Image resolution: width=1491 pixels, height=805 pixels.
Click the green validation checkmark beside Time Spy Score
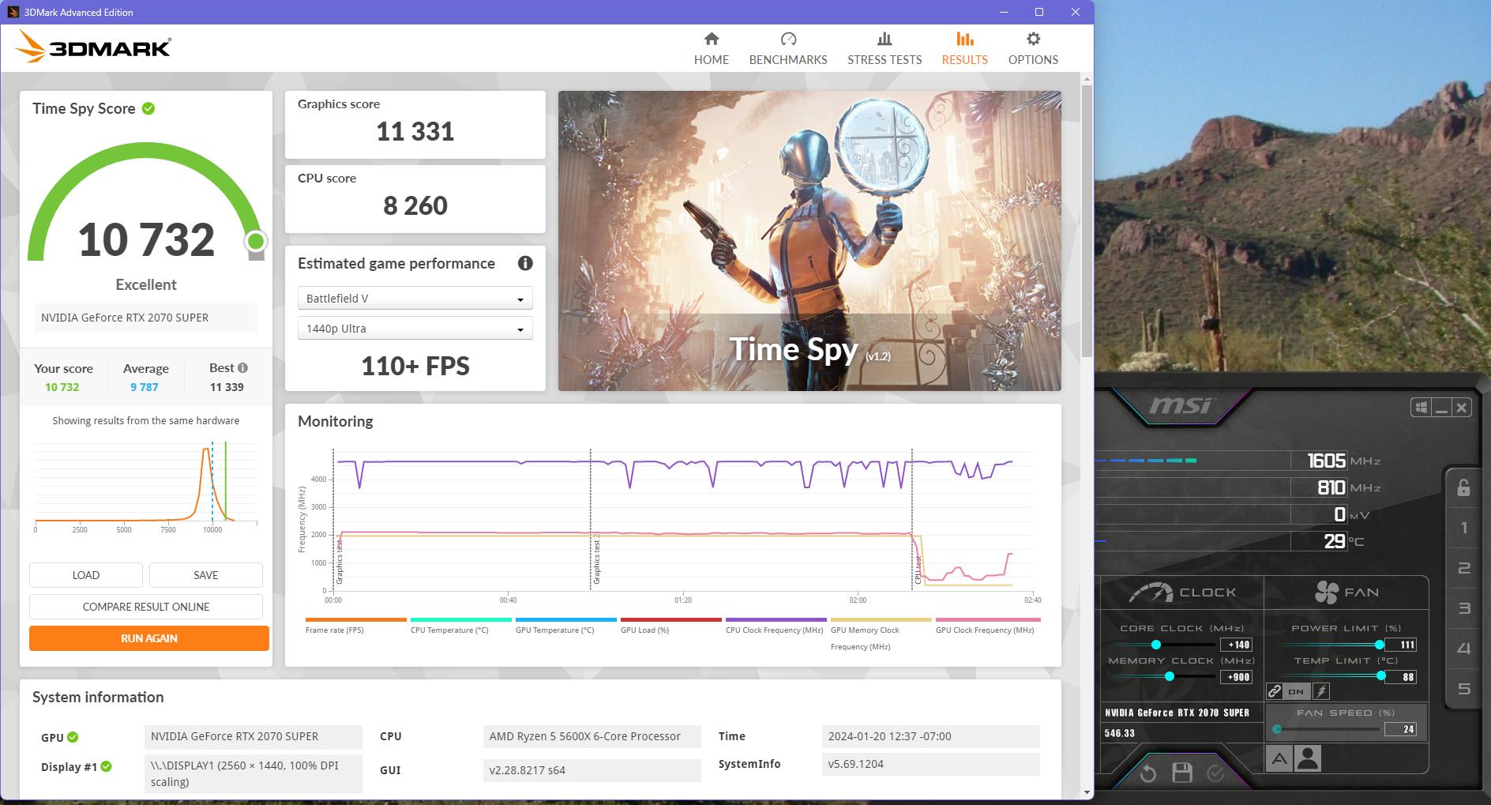click(148, 108)
